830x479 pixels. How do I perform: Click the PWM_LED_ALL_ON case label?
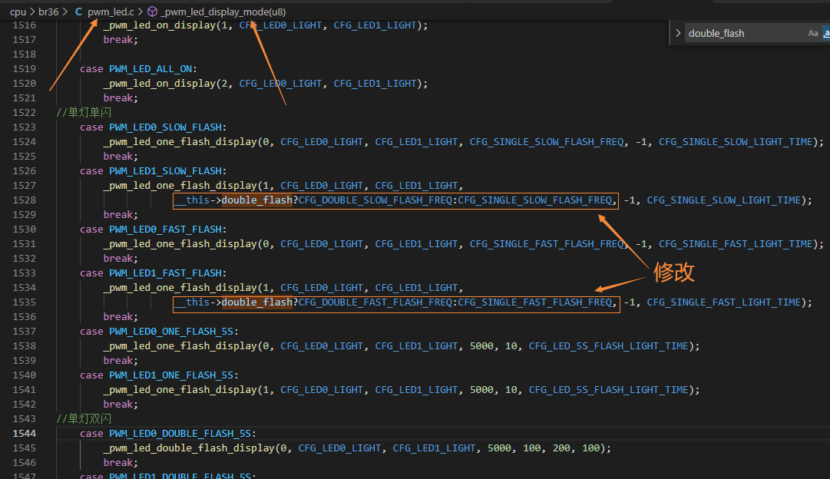pos(150,69)
